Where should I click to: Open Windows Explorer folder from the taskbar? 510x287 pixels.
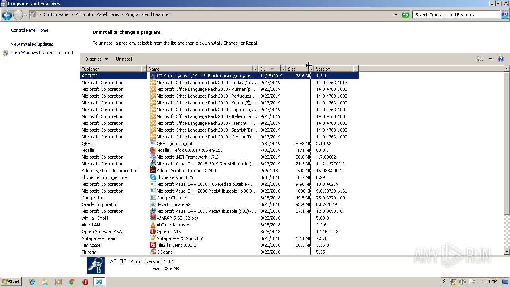click(45, 282)
